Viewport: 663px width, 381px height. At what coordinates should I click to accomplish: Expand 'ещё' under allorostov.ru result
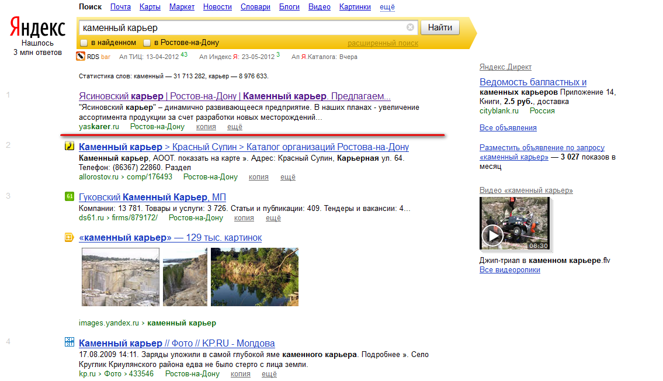click(x=288, y=176)
